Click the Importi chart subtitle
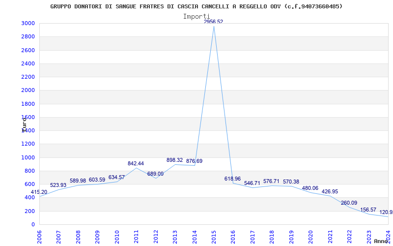Viewport: 393px width, 246px height. tap(196, 17)
